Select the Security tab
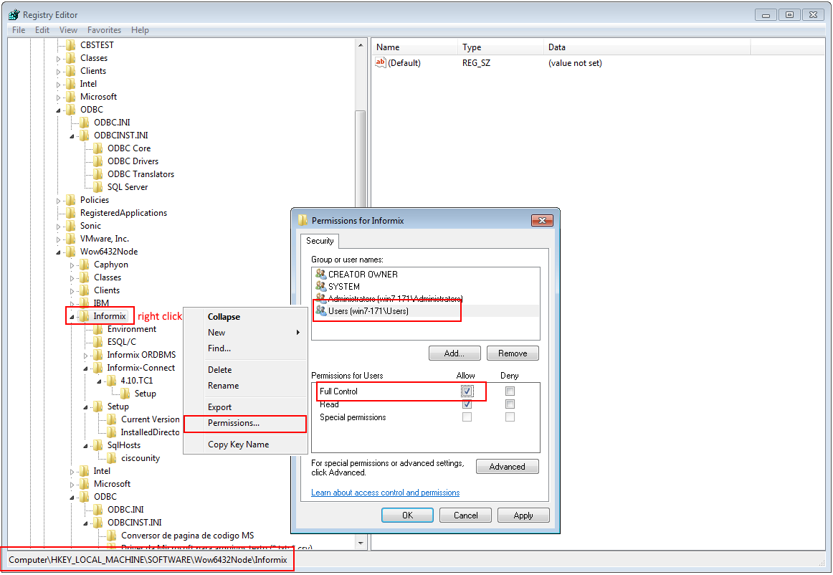 [320, 241]
